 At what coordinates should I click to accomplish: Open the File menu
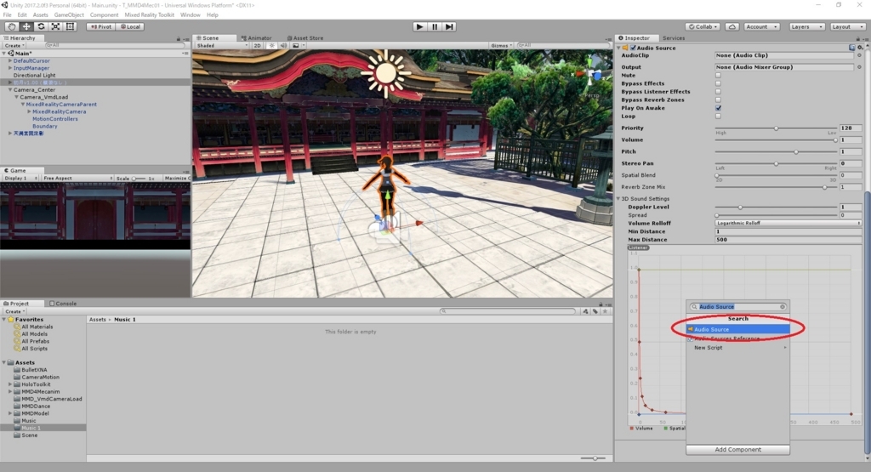pos(7,15)
